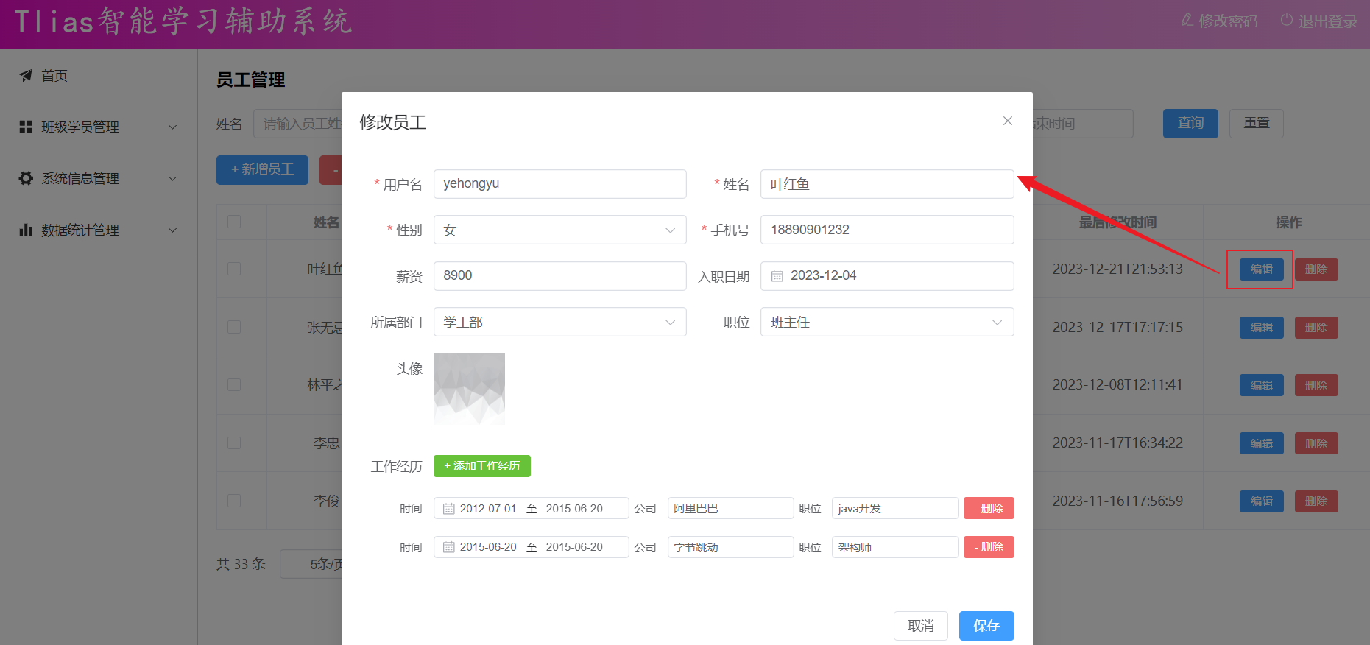Open the 职位 dropdown showing 班主任
The image size is (1370, 645).
[x=887, y=322]
